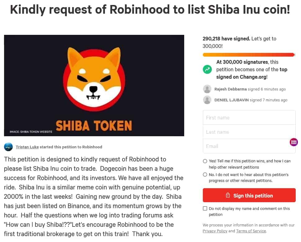
Task: Open the Shiba Token petition image
Action: 93,85
